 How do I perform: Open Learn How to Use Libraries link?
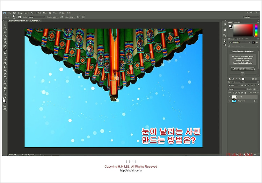tap(243, 63)
